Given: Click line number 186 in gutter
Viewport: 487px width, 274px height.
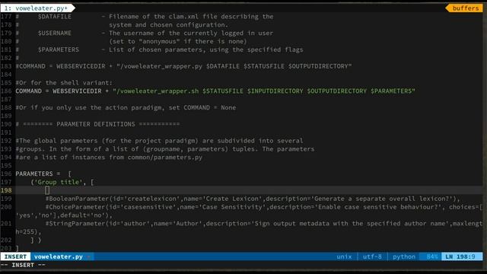Looking at the screenshot, I should click(x=6, y=91).
